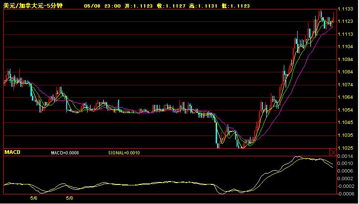Viewport: 359px width, 204px height.
Task: Click the 0.0010 MACD scale label
Action: [346, 163]
